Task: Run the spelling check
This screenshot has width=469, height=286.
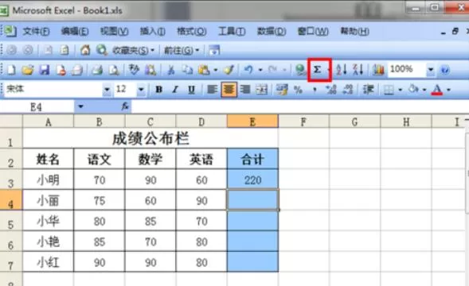Action: pyautogui.click(x=134, y=70)
